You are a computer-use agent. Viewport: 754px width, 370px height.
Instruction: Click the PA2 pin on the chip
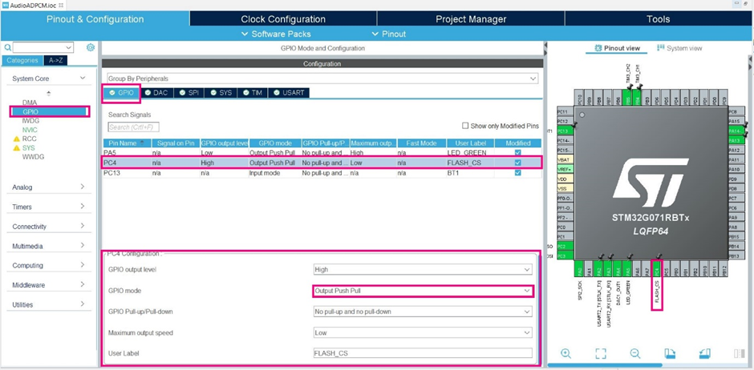[x=598, y=268]
